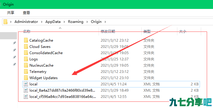Click the second pin icon in the navigation pane

point(14,50)
